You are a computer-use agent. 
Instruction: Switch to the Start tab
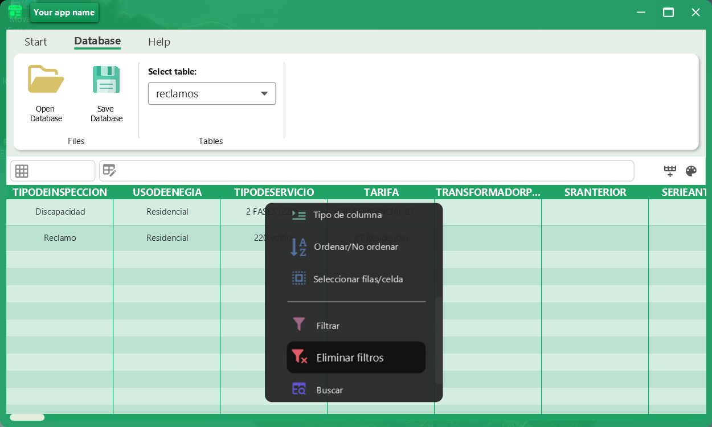(36, 42)
